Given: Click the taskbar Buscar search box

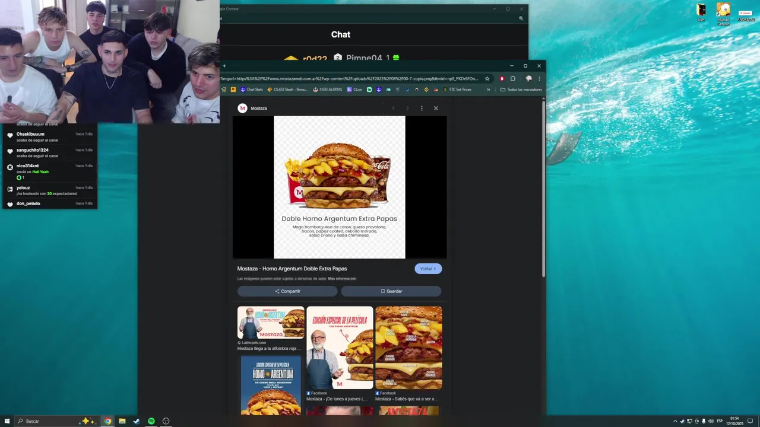Looking at the screenshot, I should coord(56,421).
